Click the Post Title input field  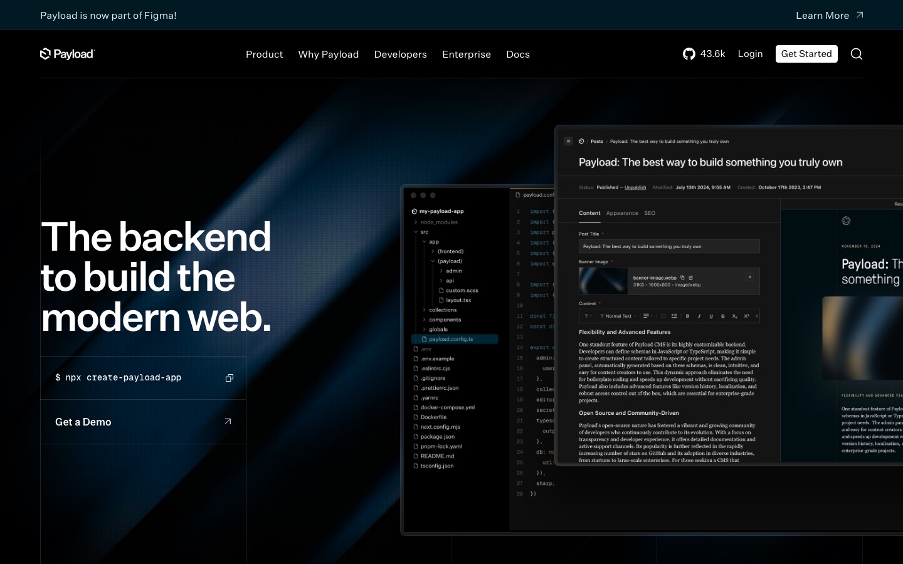pos(669,246)
